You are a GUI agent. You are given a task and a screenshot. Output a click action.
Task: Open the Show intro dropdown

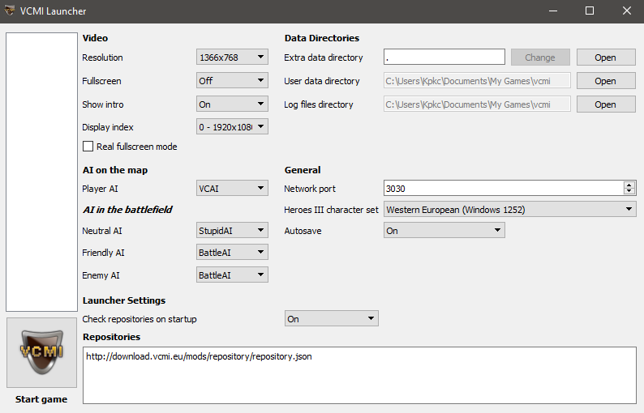(232, 104)
